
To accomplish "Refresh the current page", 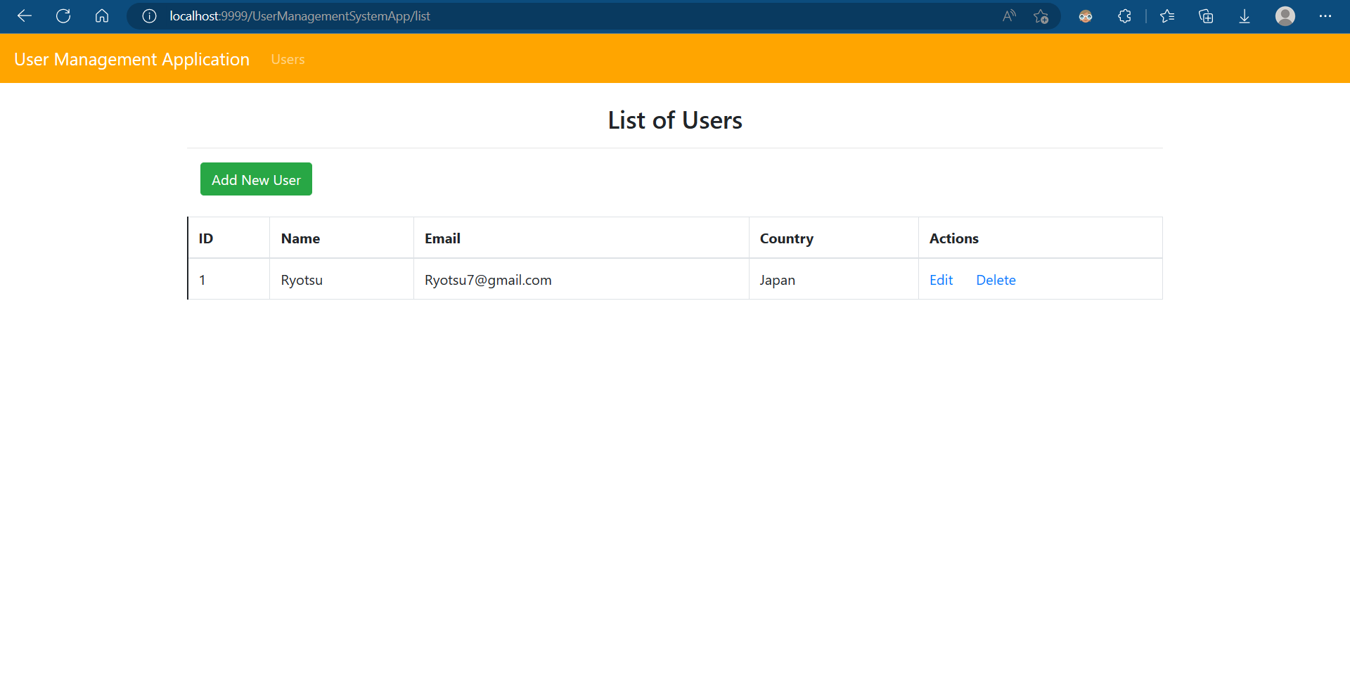I will tap(63, 16).
